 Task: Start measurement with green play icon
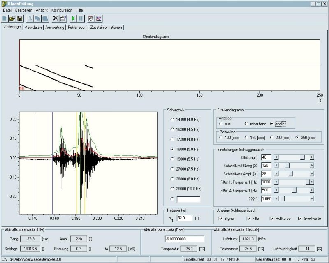click(73, 18)
